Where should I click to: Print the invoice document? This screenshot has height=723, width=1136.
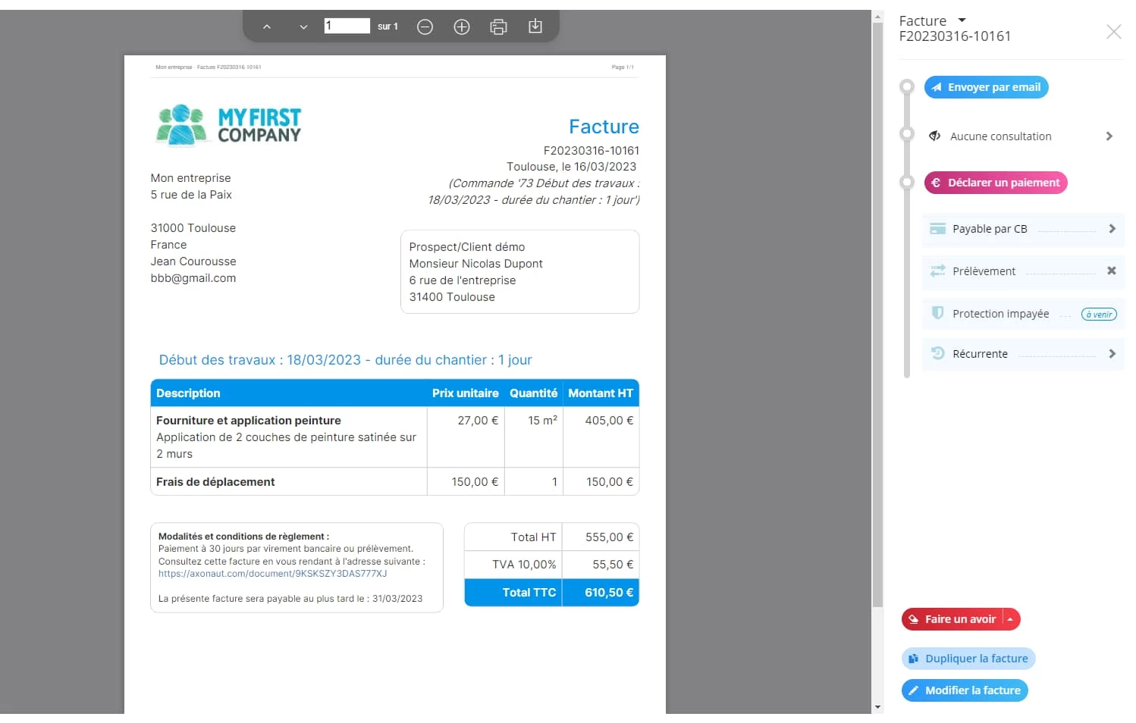point(498,27)
